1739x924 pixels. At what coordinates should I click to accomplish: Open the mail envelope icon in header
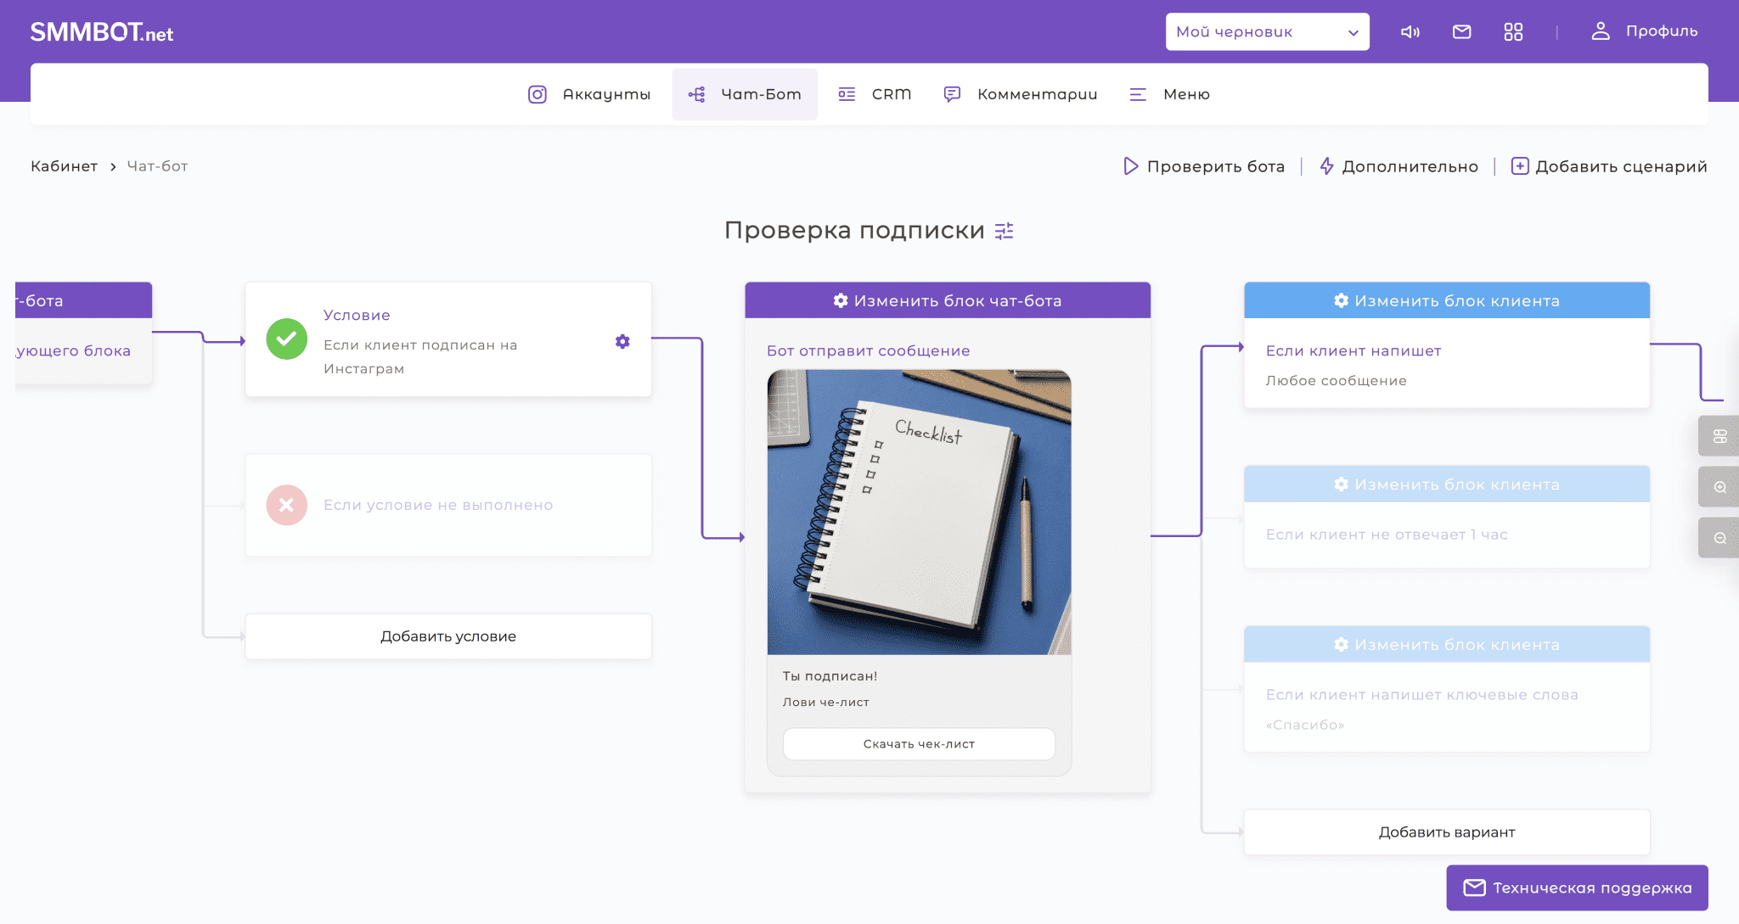pyautogui.click(x=1461, y=32)
